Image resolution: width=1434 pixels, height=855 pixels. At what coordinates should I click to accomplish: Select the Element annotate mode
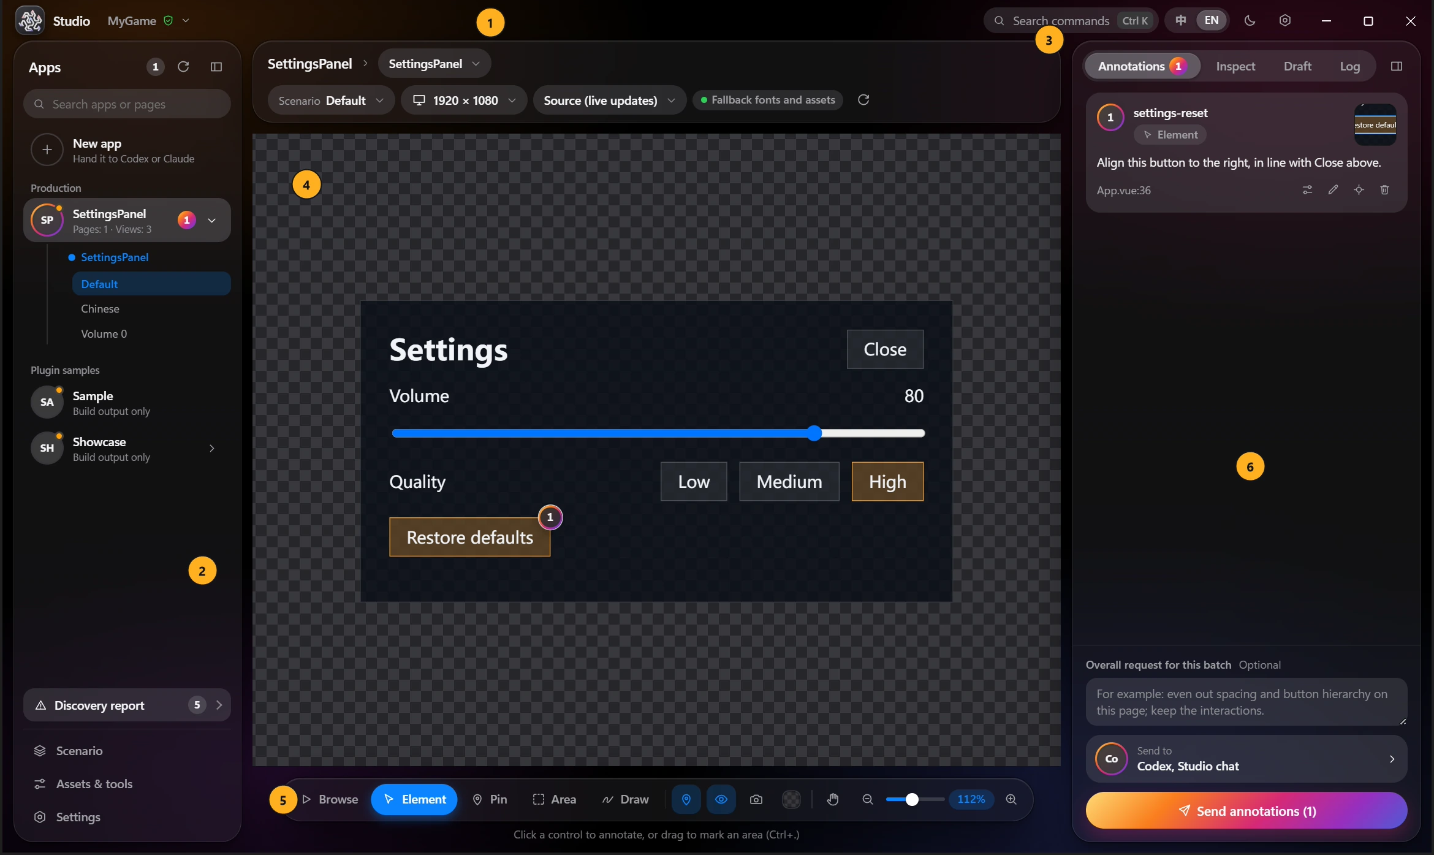414,799
